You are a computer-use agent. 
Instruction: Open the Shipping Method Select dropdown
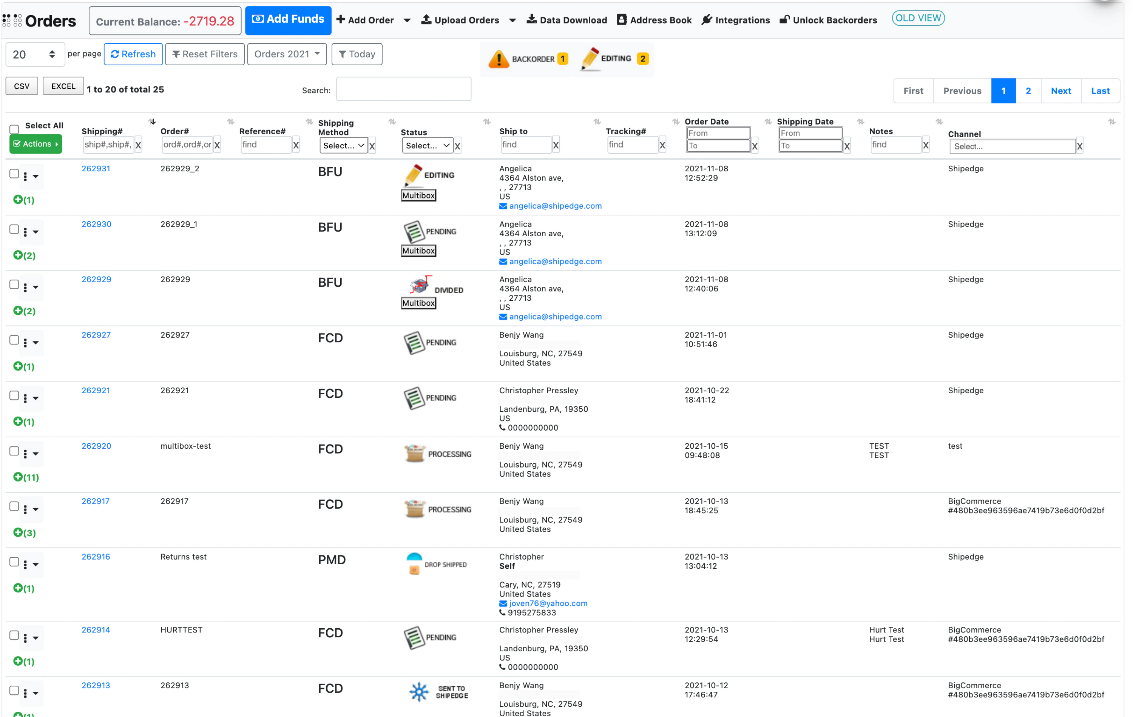pyautogui.click(x=343, y=146)
